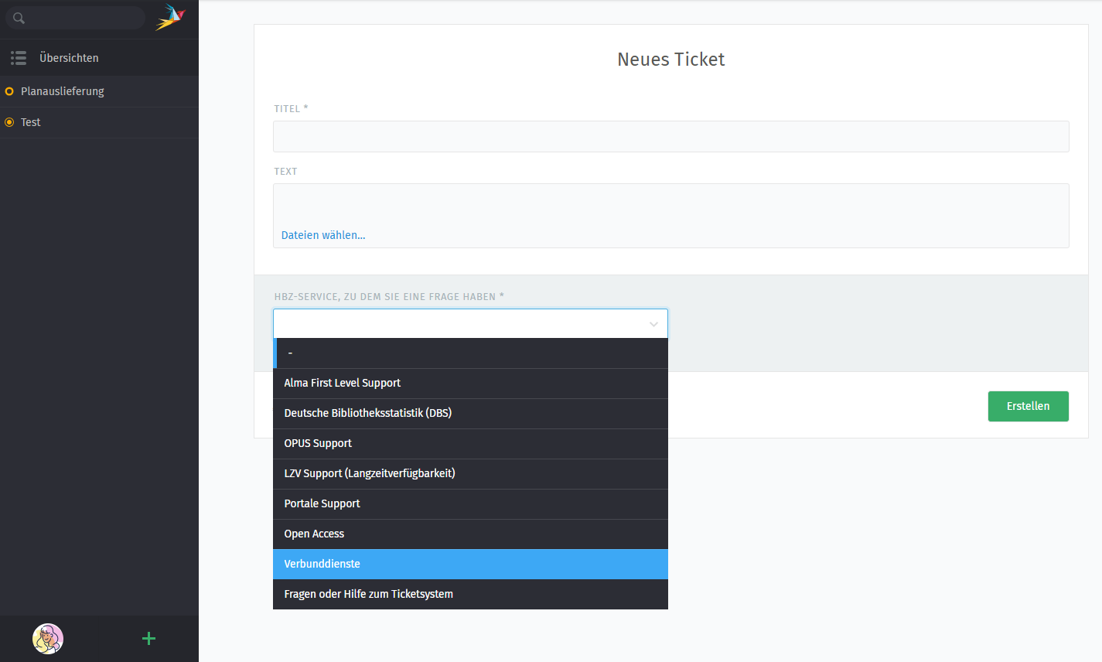The height and width of the screenshot is (662, 1102).
Task: Select Open Access option
Action: (314, 534)
